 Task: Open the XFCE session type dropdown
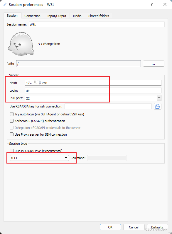point(39,158)
